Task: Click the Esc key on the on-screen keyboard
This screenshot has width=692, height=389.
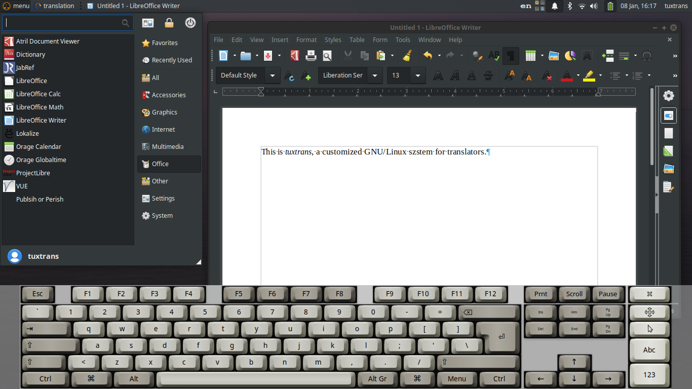Action: coord(38,294)
